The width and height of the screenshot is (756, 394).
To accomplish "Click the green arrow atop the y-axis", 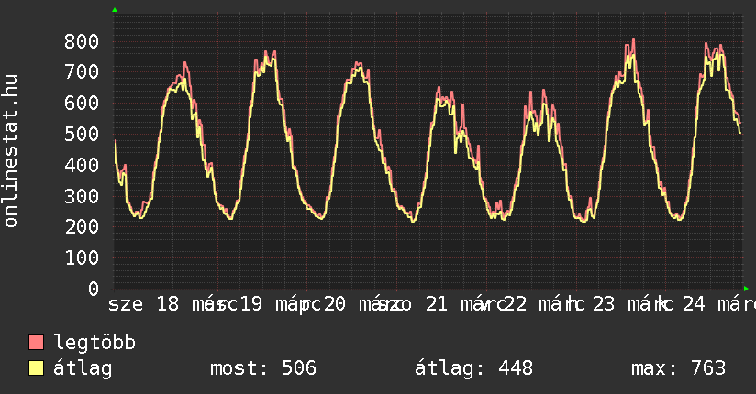I will (115, 10).
